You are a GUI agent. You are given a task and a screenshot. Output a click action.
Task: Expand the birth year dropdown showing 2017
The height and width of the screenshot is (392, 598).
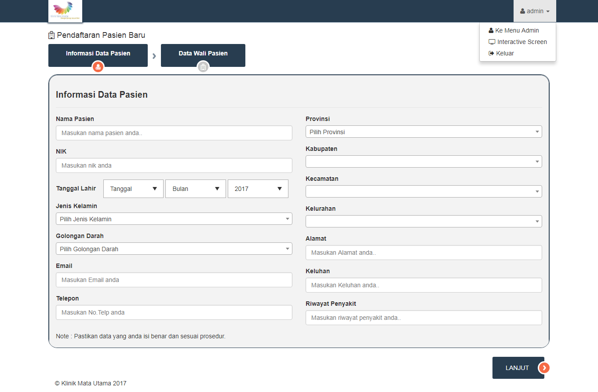258,189
